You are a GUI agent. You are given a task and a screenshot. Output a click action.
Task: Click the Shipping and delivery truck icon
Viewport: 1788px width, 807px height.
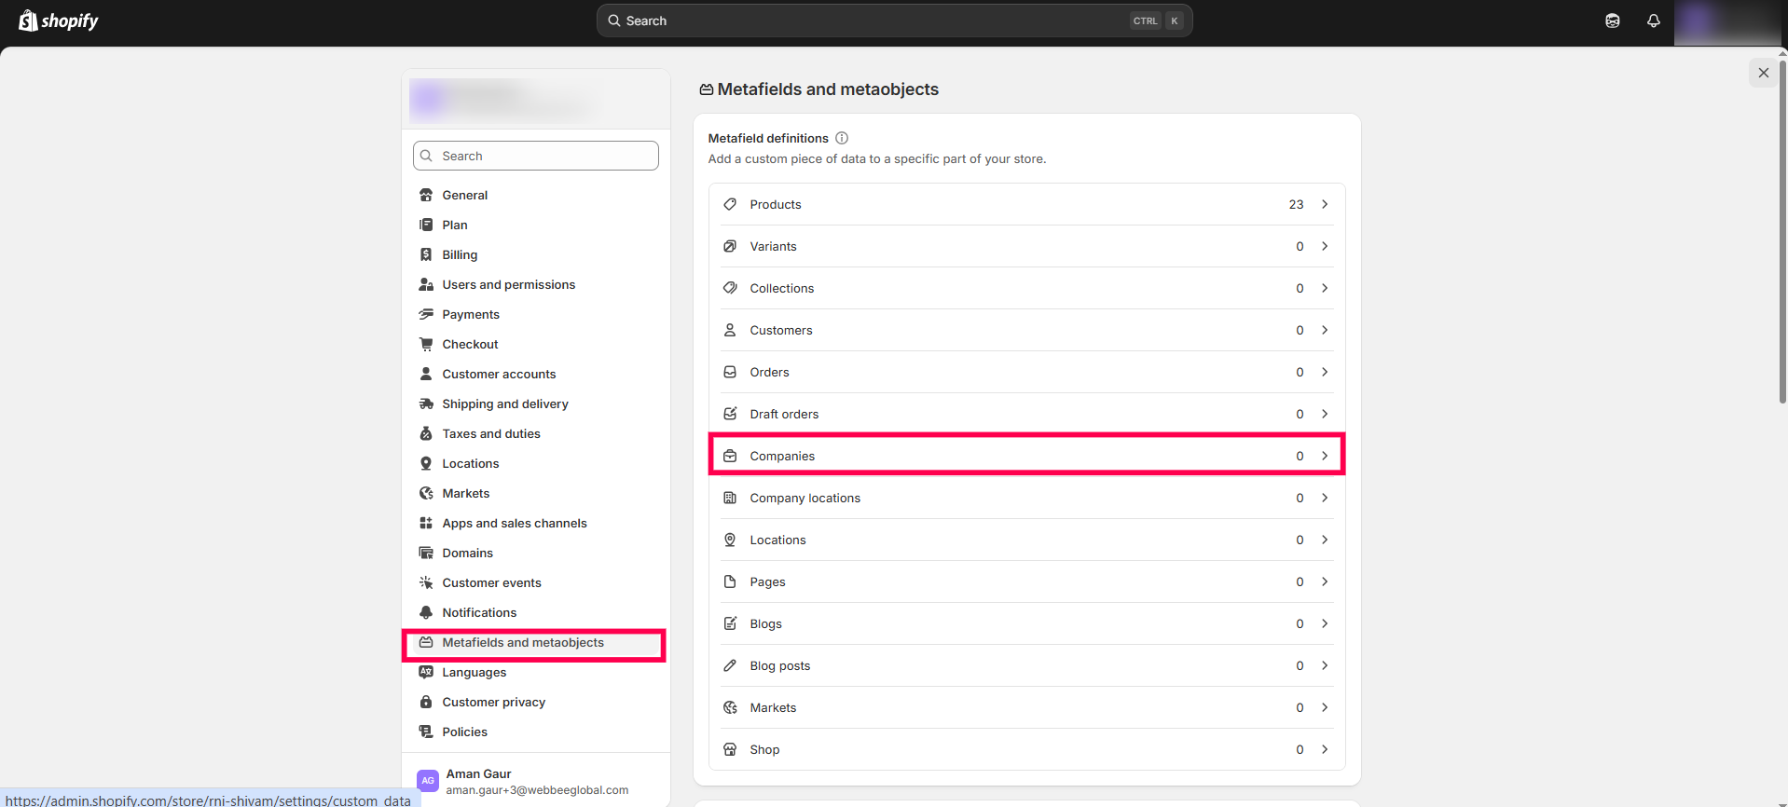[x=426, y=403]
